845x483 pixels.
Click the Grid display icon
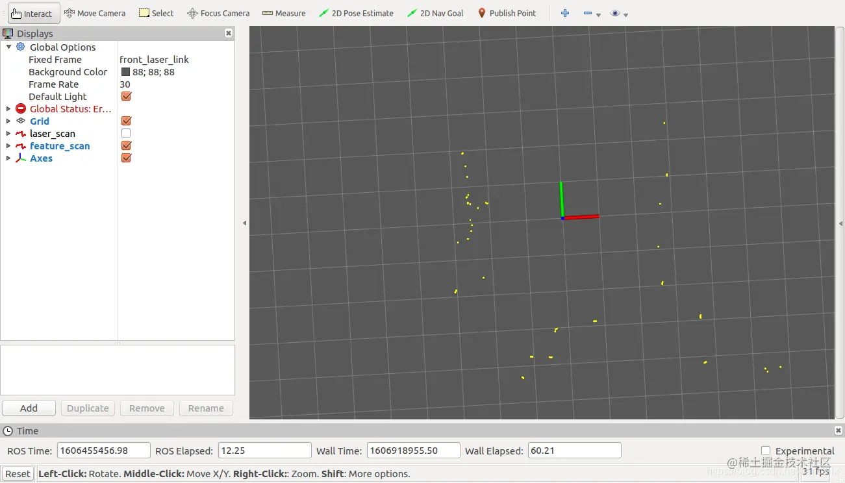(x=21, y=121)
